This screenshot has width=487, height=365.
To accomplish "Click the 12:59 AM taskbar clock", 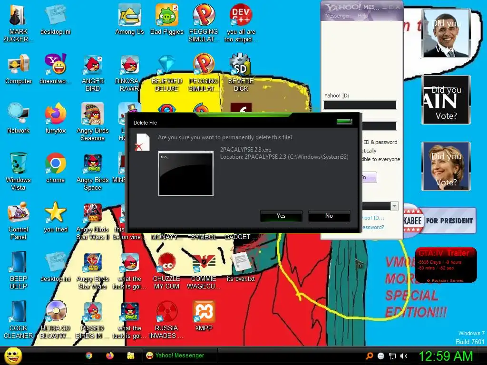I will (x=446, y=356).
